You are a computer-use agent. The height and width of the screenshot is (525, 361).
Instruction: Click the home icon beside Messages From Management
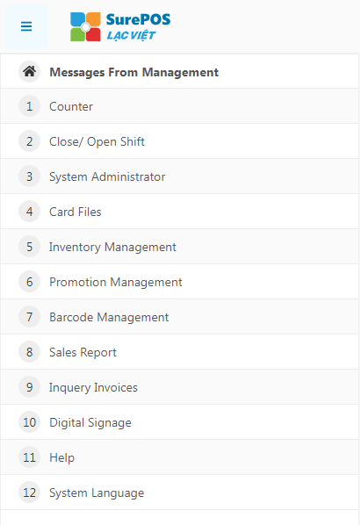click(x=30, y=72)
